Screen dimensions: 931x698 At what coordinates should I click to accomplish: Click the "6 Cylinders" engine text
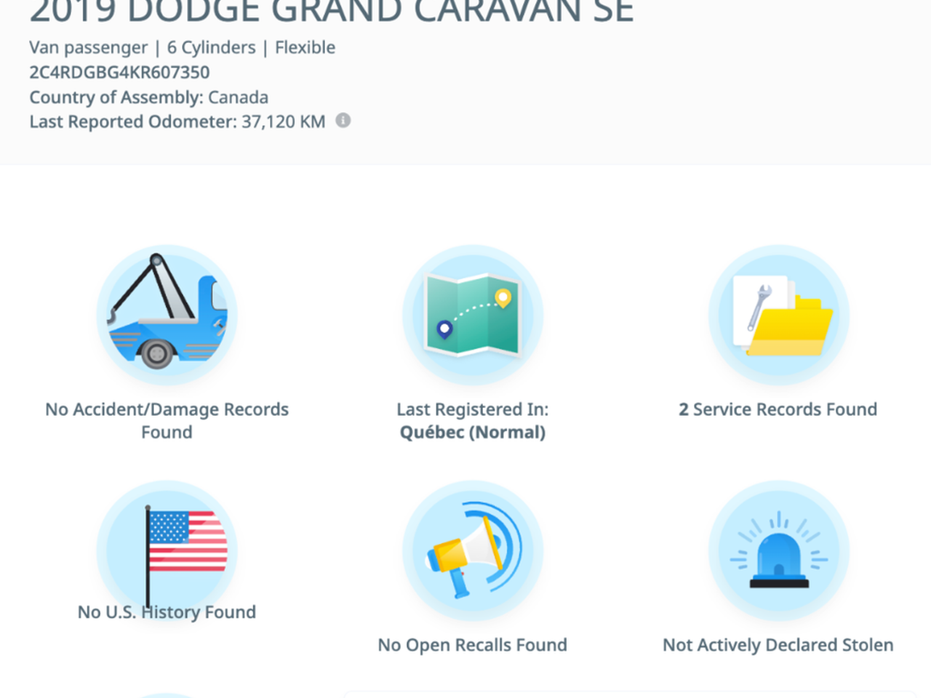[211, 48]
